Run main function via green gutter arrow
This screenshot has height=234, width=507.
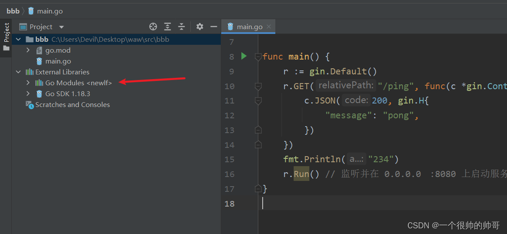(244, 56)
